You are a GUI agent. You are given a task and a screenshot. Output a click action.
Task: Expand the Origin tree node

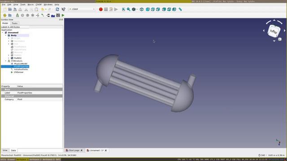pos(9,38)
